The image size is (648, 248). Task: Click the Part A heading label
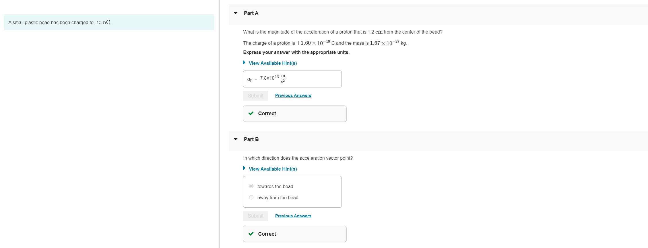point(251,13)
